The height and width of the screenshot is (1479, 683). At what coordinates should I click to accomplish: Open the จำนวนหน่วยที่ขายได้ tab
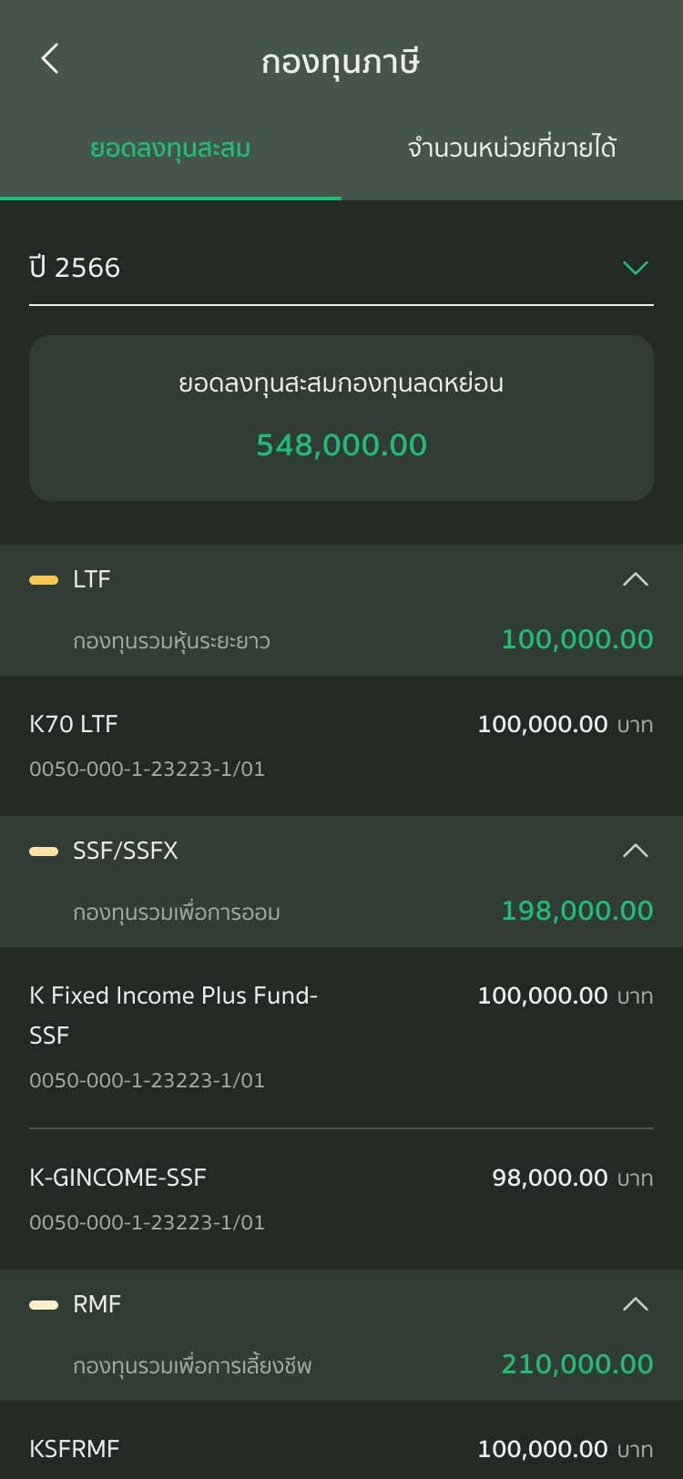512,148
